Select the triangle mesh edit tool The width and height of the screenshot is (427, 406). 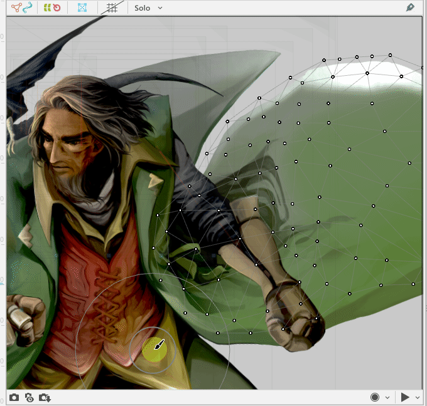coord(16,8)
